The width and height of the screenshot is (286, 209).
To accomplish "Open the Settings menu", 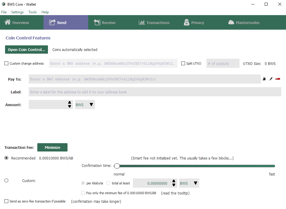I will pyautogui.click(x=17, y=12).
